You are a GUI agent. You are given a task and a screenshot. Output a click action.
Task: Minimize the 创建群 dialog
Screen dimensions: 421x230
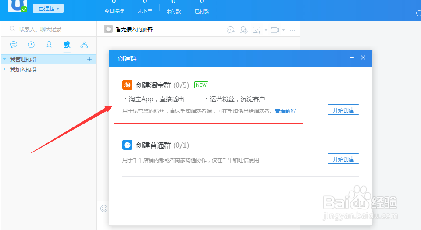pos(351,58)
